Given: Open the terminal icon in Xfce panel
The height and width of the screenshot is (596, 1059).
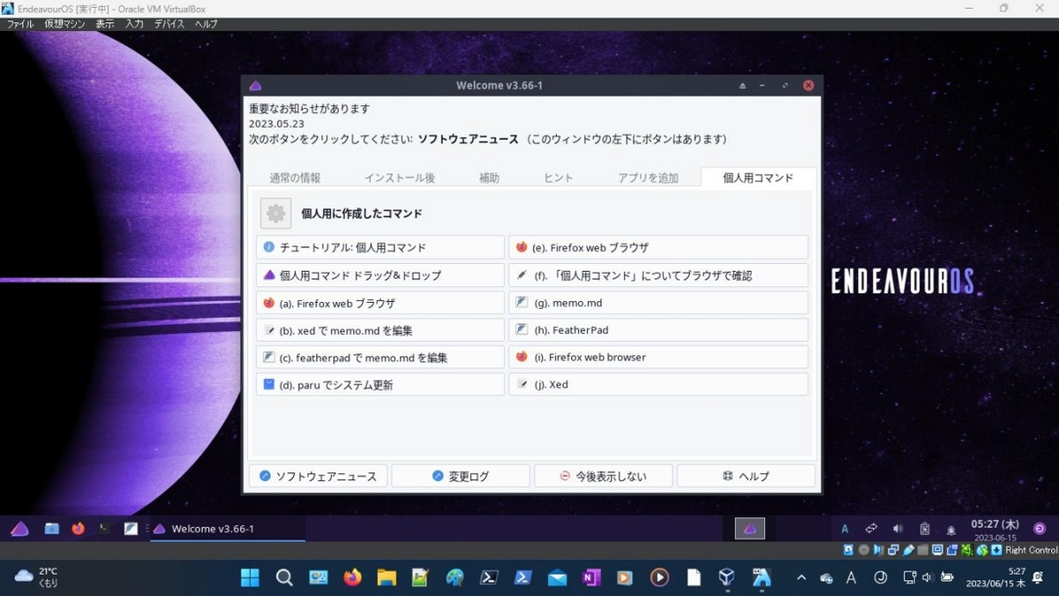Looking at the screenshot, I should point(104,529).
